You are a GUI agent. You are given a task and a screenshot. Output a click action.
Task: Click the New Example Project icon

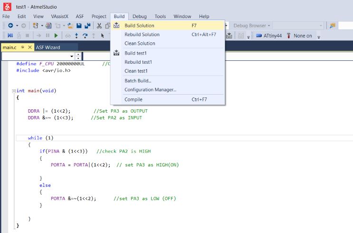click(x=48, y=26)
